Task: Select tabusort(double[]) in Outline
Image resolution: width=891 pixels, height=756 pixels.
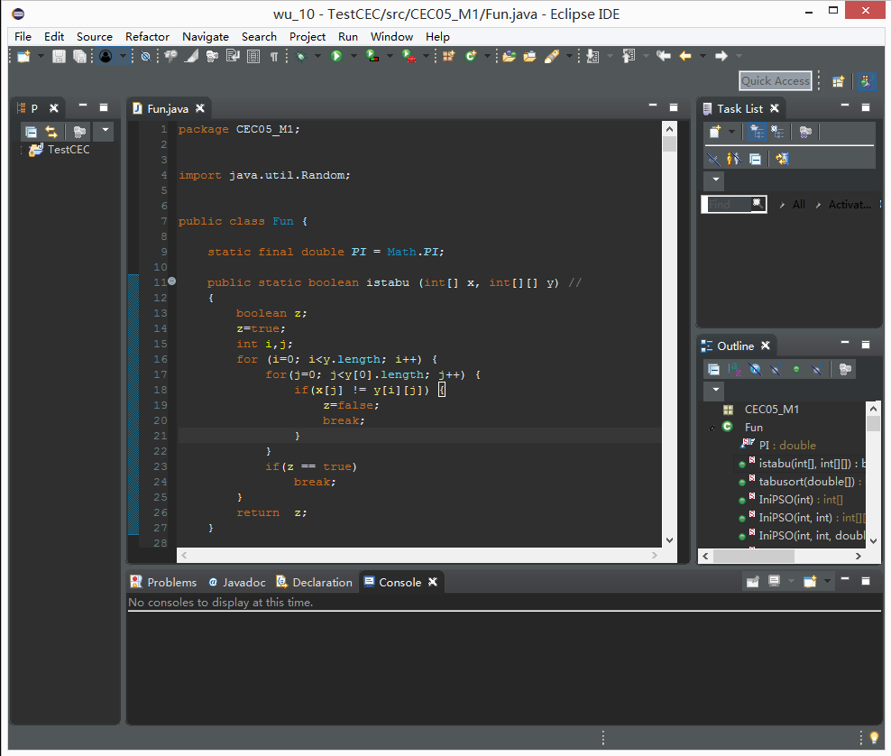Action: click(806, 482)
